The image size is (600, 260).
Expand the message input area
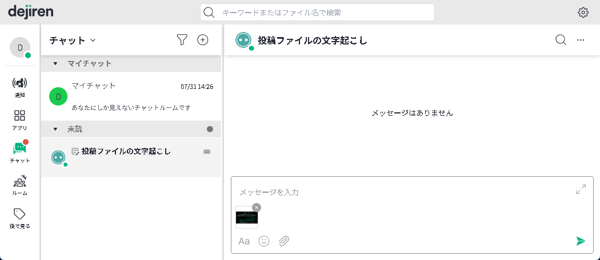581,189
